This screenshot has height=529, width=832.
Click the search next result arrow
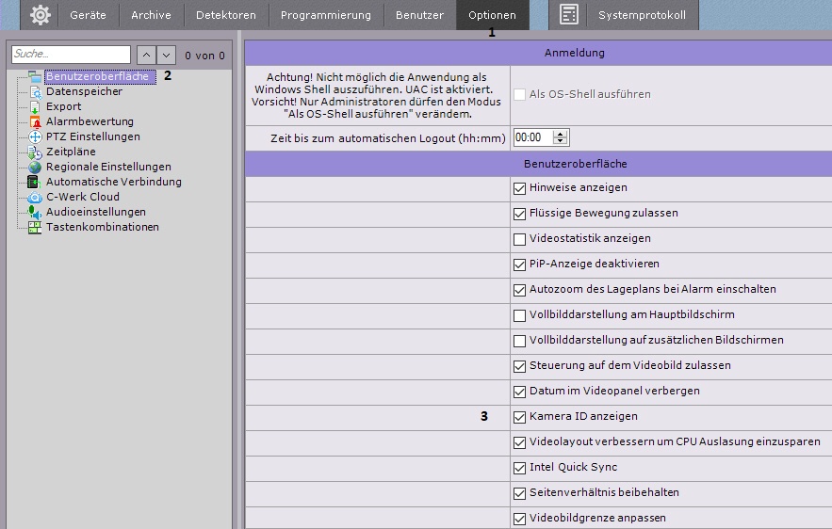166,56
